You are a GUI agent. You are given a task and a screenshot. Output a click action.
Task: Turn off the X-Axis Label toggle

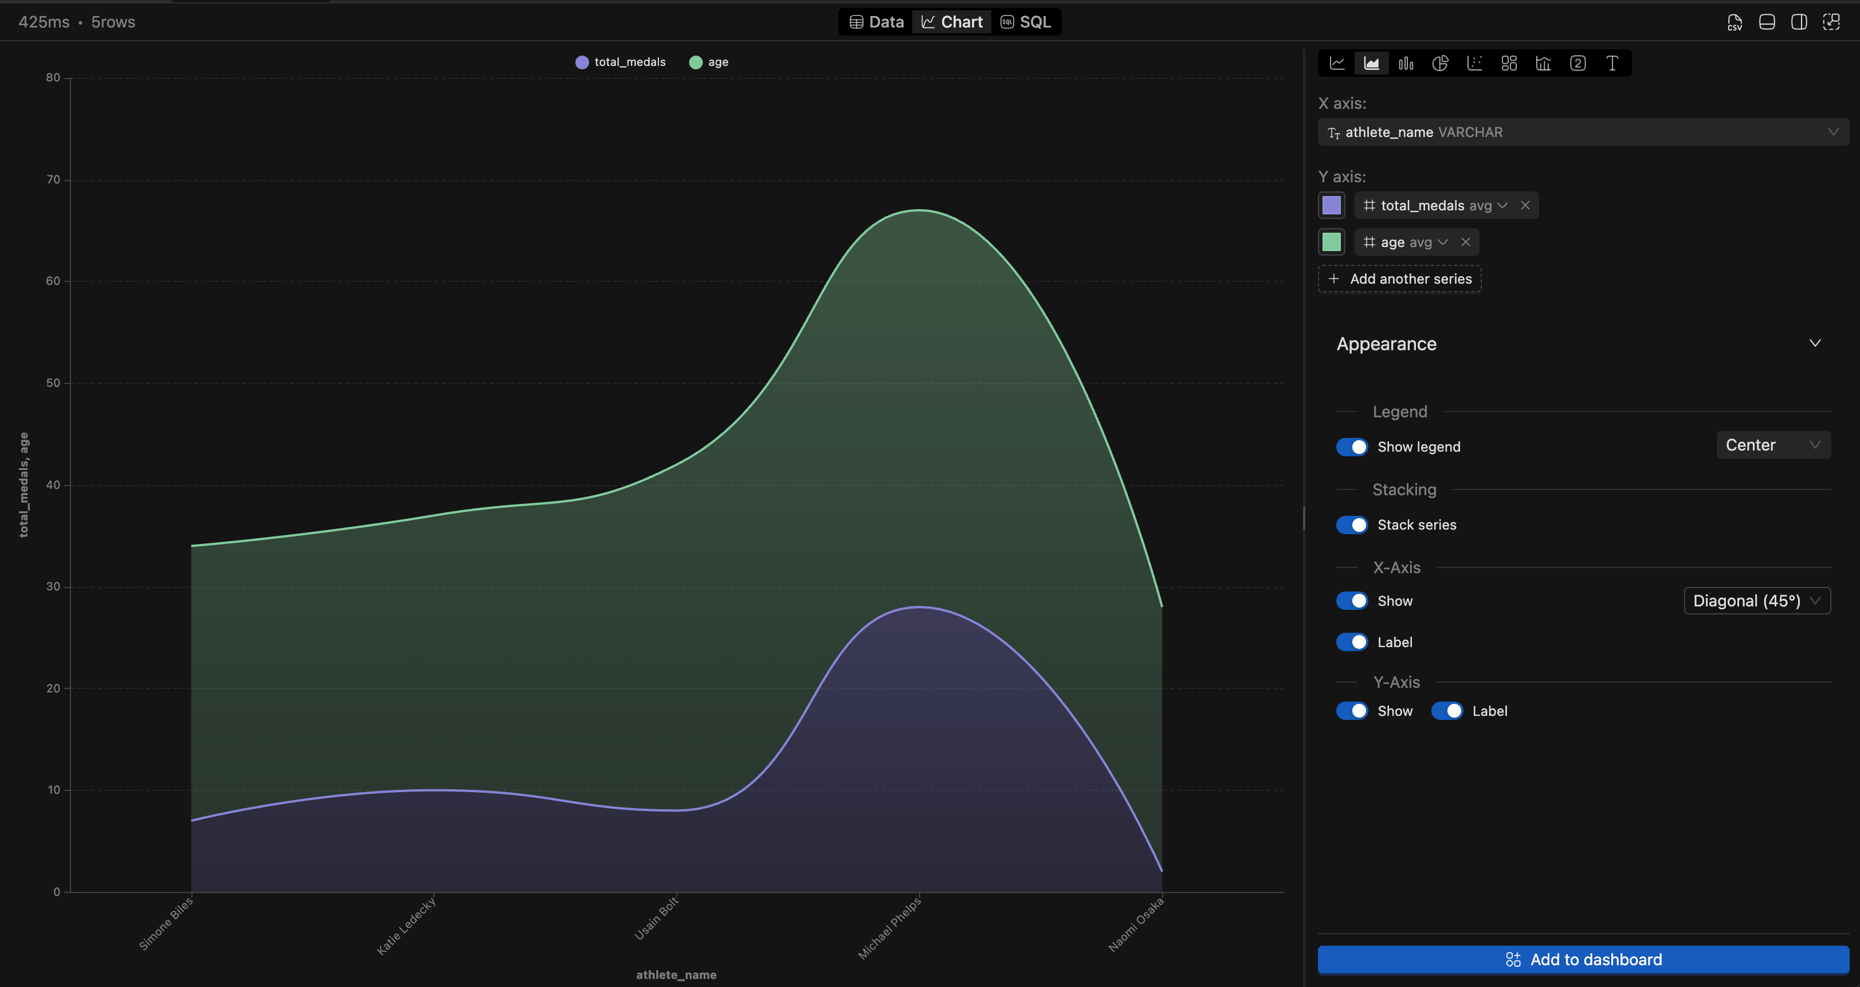[1351, 642]
